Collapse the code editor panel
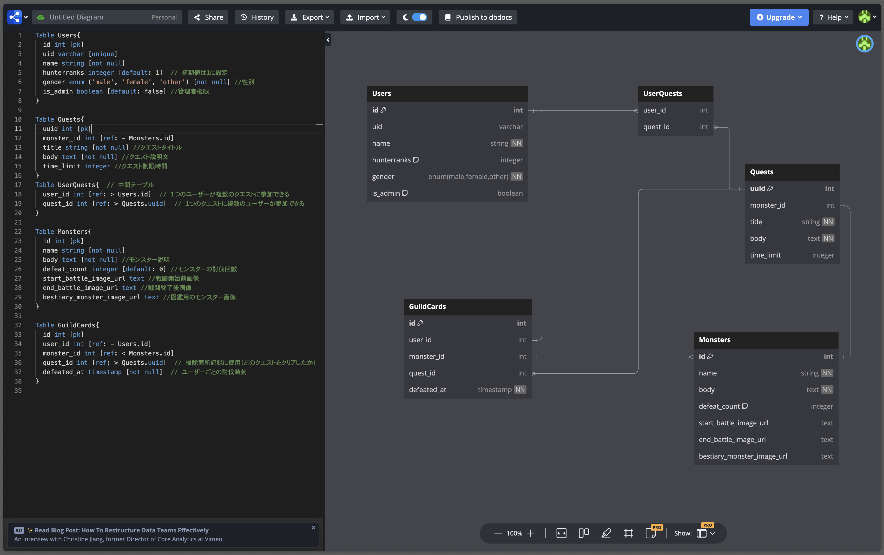 coord(328,40)
